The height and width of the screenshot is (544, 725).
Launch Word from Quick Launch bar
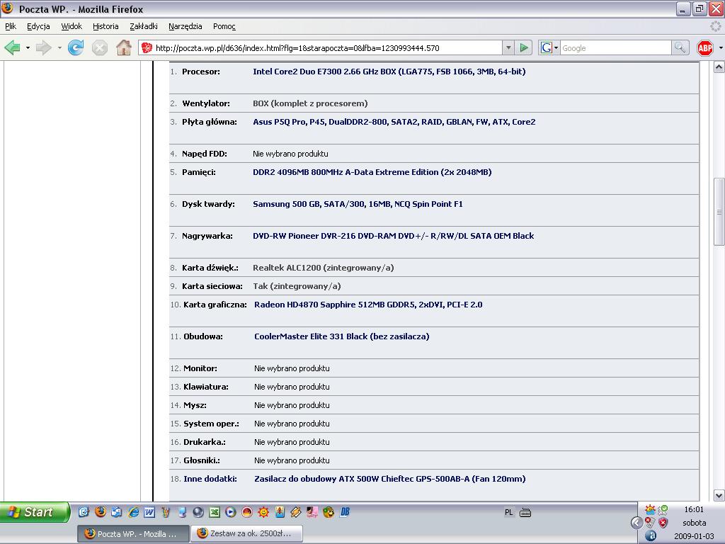149,512
